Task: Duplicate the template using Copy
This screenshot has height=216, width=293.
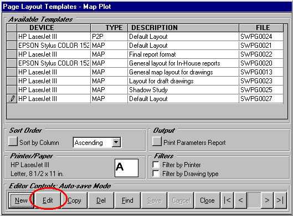Action: [74, 200]
